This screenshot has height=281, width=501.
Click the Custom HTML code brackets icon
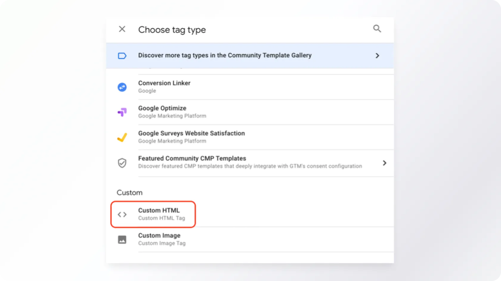tap(122, 214)
